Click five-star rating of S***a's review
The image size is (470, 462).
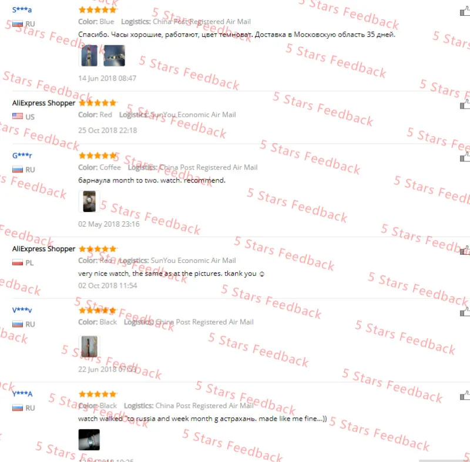98,10
